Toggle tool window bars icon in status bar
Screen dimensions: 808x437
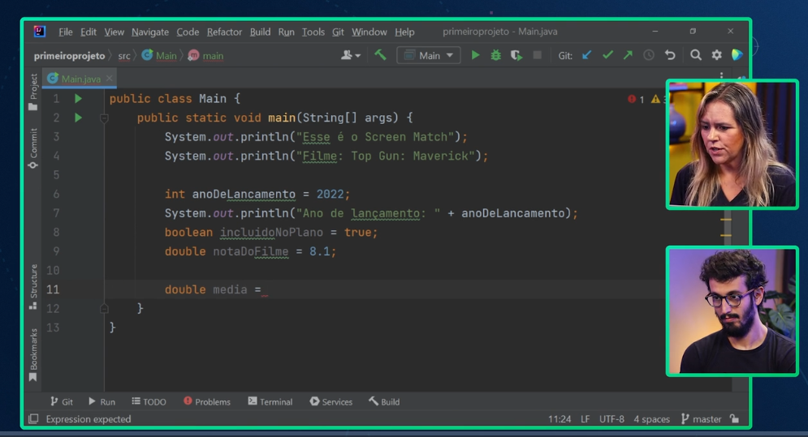click(33, 419)
